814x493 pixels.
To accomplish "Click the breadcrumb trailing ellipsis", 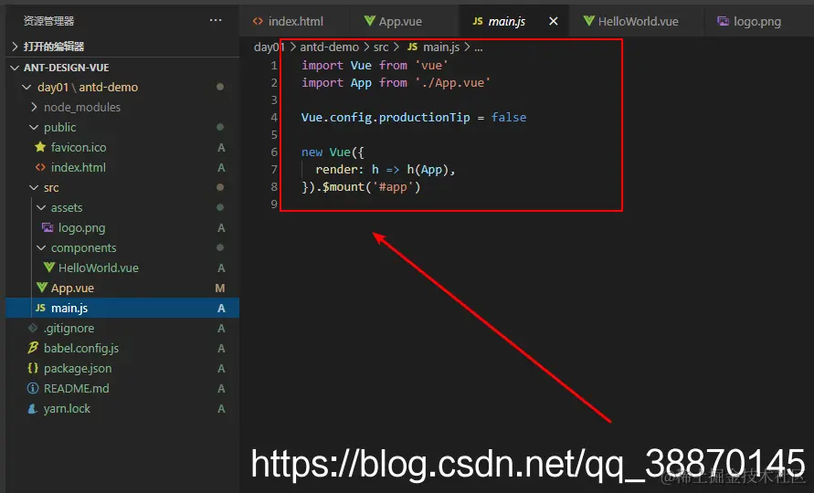I will pos(479,47).
